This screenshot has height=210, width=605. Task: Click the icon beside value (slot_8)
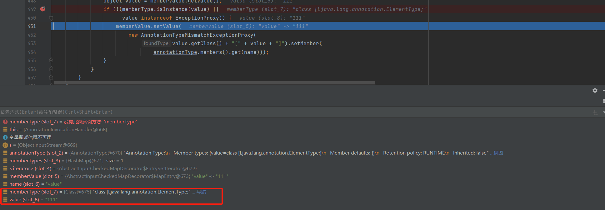pos(5,200)
